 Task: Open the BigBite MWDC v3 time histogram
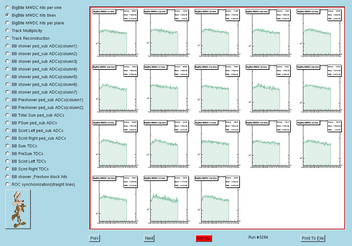(x=166, y=200)
